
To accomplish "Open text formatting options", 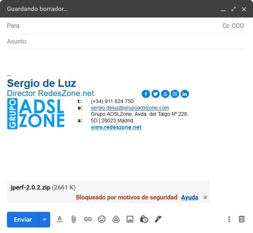I will click(x=60, y=219).
